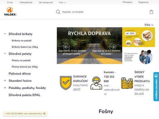Screen dimensions: 159x119
Task: Go to next banner slide arrow
Action: point(112,47)
